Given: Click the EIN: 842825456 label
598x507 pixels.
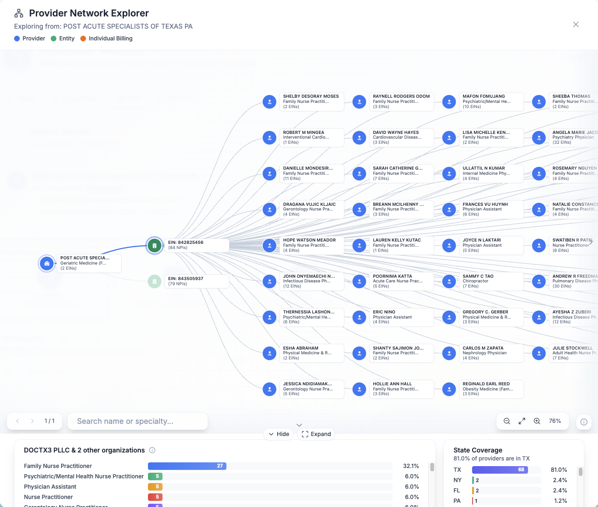Looking at the screenshot, I should coord(186,242).
